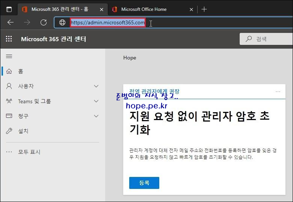Click the 등록 button
The image size is (293, 202).
144,183
